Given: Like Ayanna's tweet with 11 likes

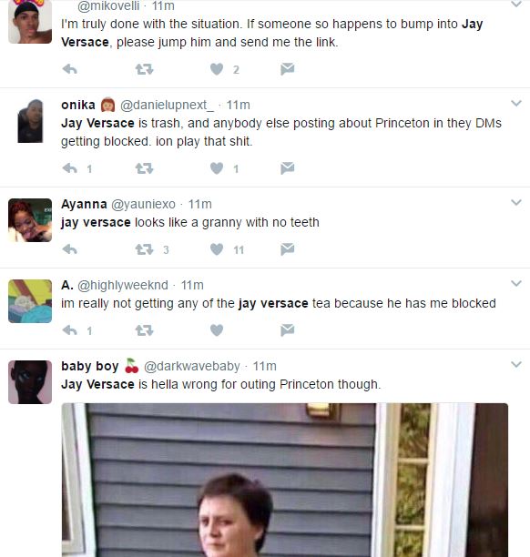Looking at the screenshot, I should [x=217, y=249].
